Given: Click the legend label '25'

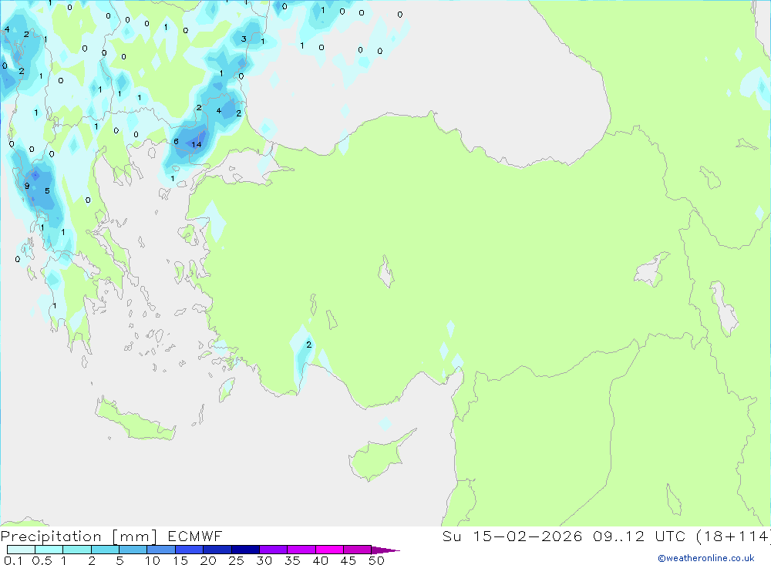Looking at the screenshot, I should 236,560.
